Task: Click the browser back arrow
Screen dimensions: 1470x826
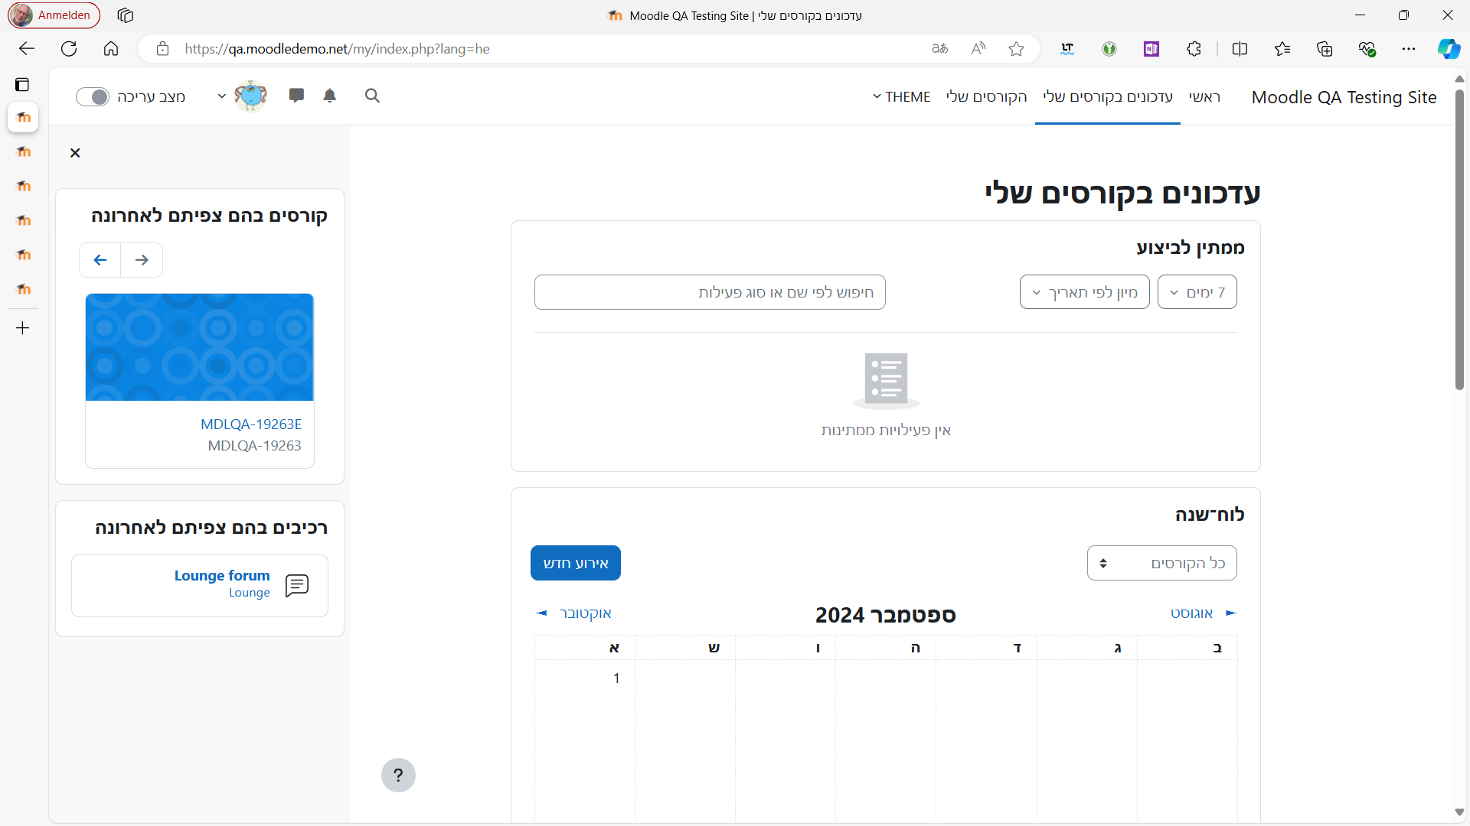Action: pyautogui.click(x=27, y=49)
